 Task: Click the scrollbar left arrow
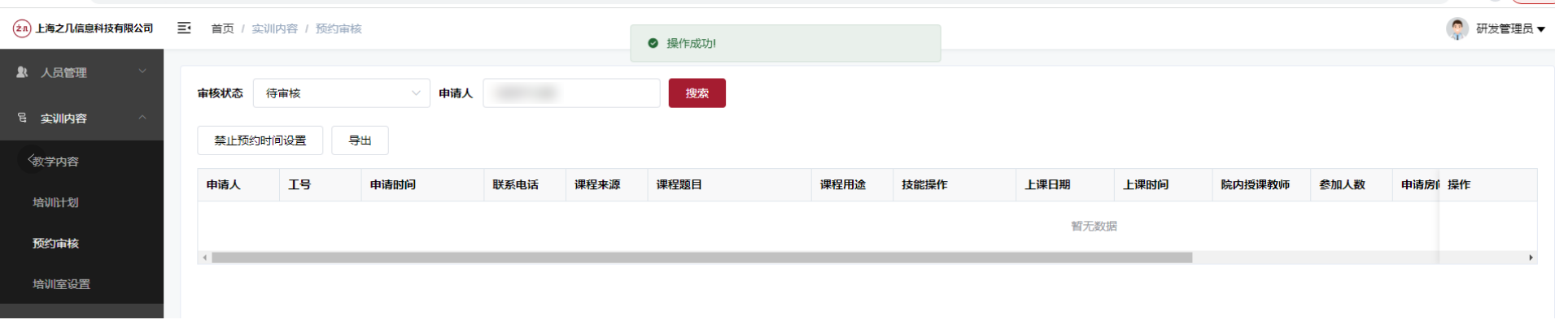204,257
